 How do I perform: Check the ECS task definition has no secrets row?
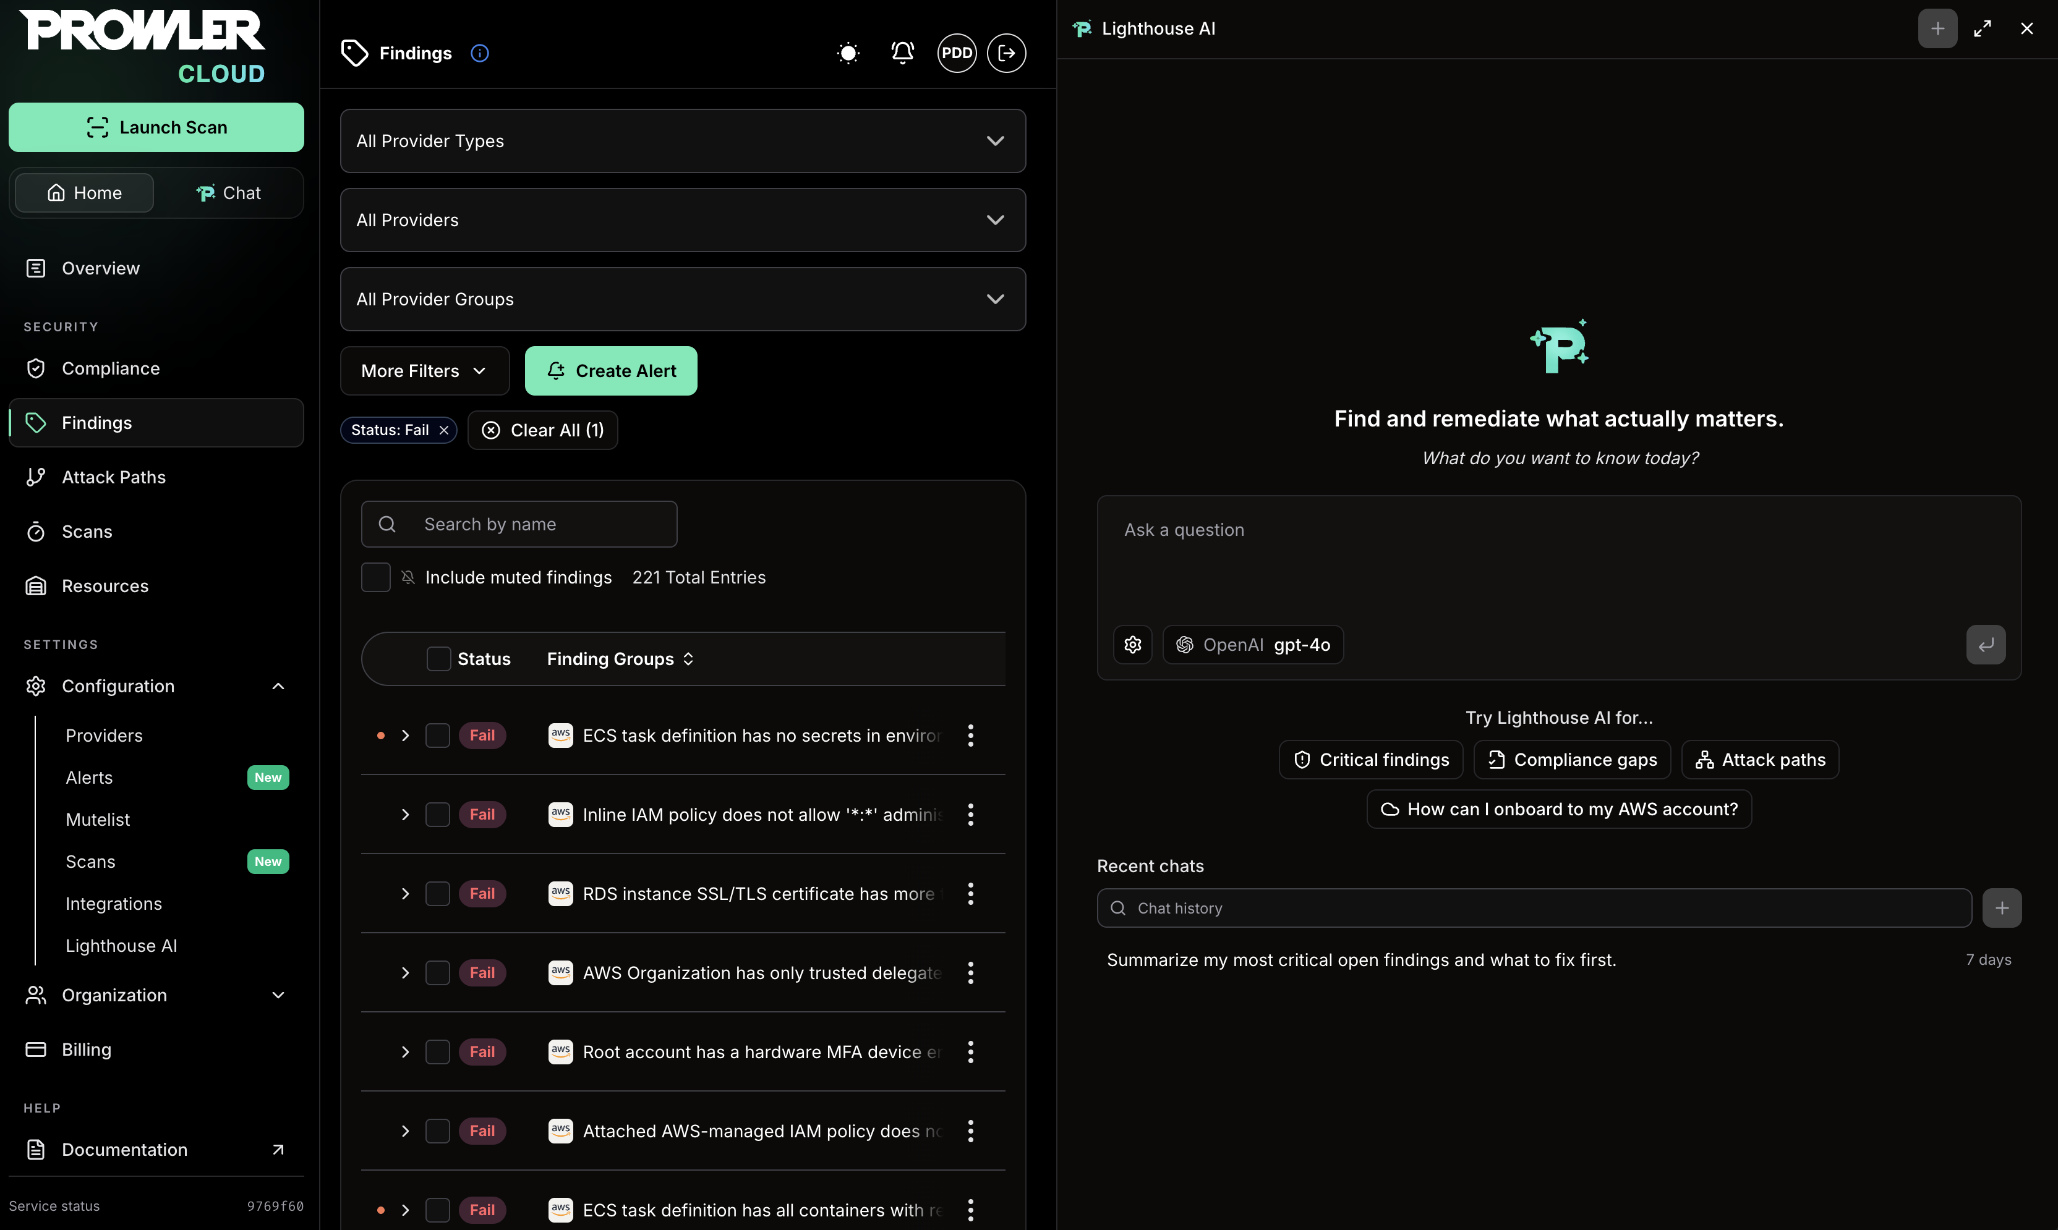(x=438, y=735)
